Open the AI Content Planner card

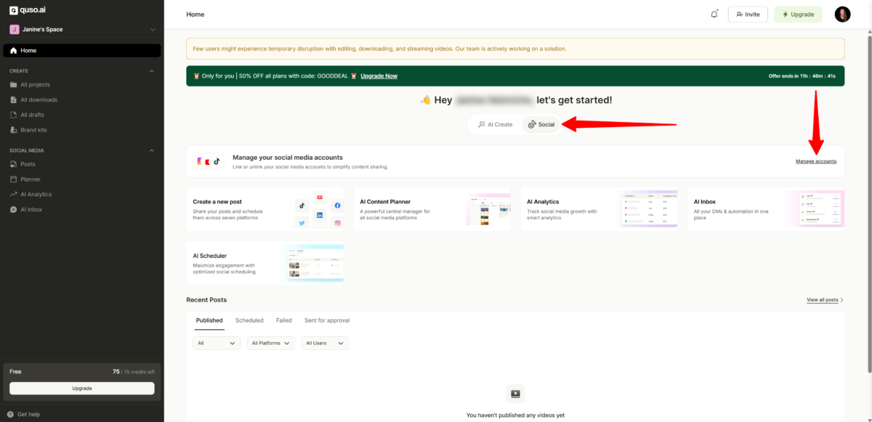[x=432, y=209]
